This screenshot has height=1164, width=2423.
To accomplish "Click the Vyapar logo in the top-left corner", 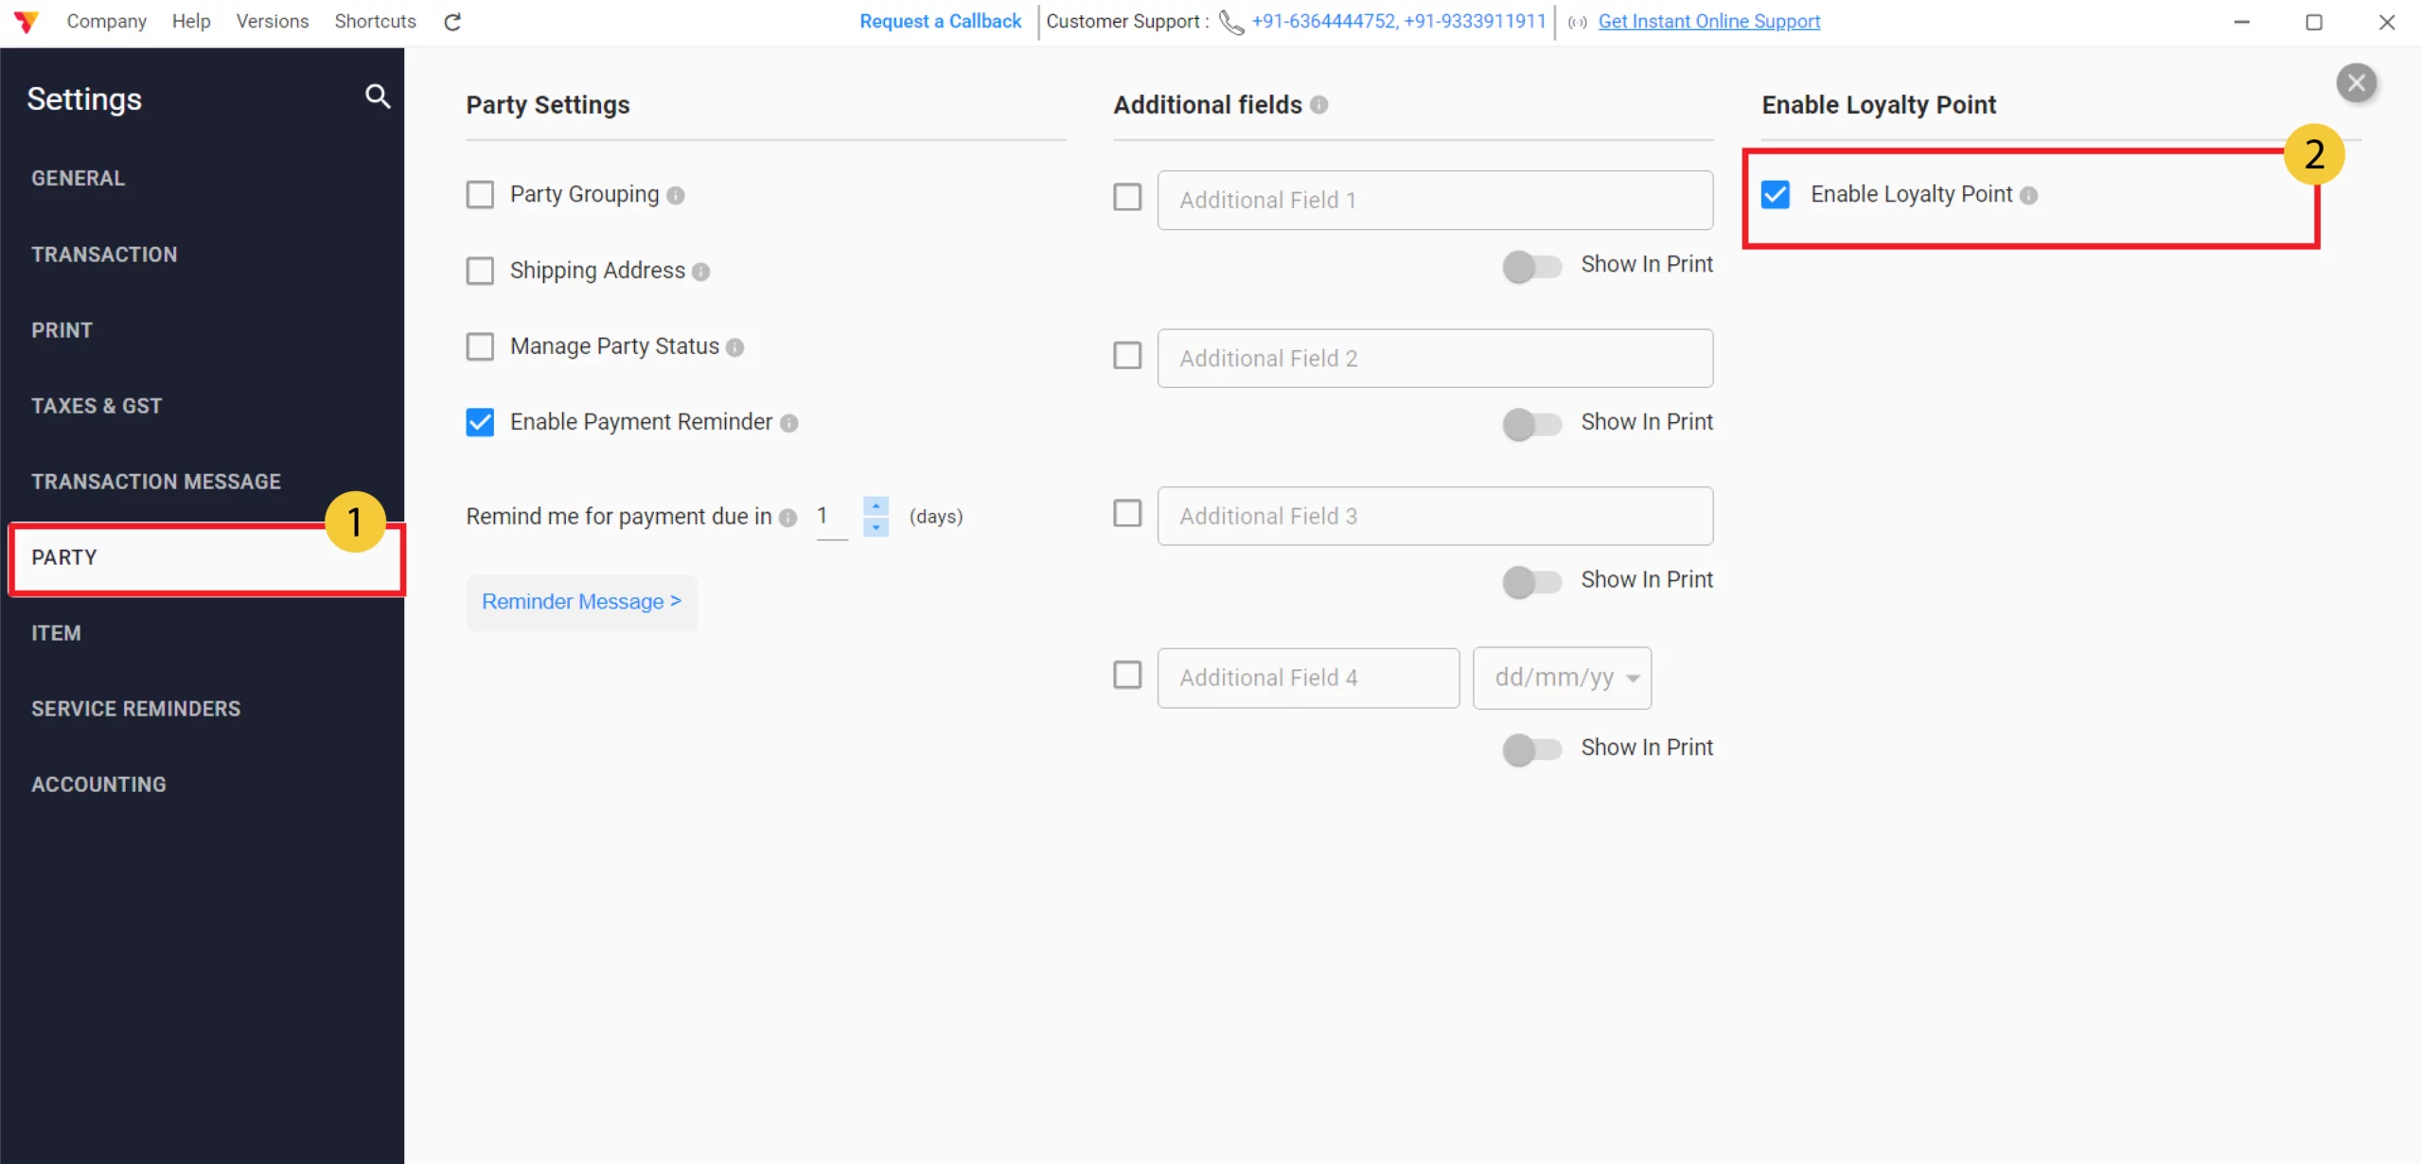I will tap(27, 21).
